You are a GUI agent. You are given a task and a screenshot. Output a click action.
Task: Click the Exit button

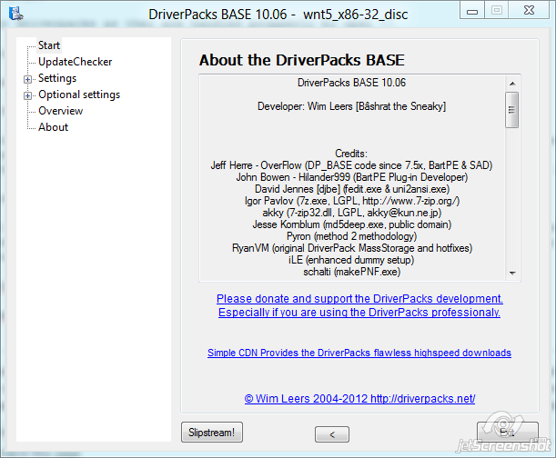tap(508, 433)
